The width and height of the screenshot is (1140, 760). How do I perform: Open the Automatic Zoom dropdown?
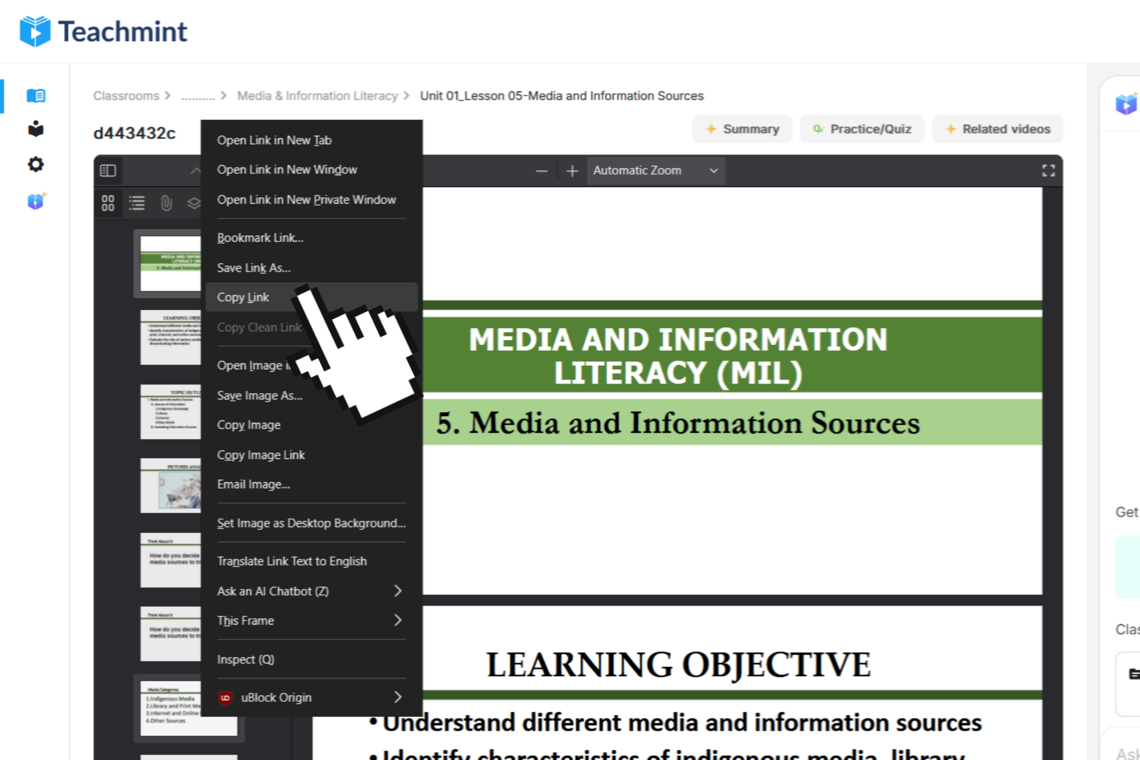tap(655, 171)
